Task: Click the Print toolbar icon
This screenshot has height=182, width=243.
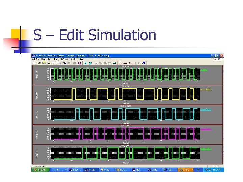Action: [x=54, y=63]
